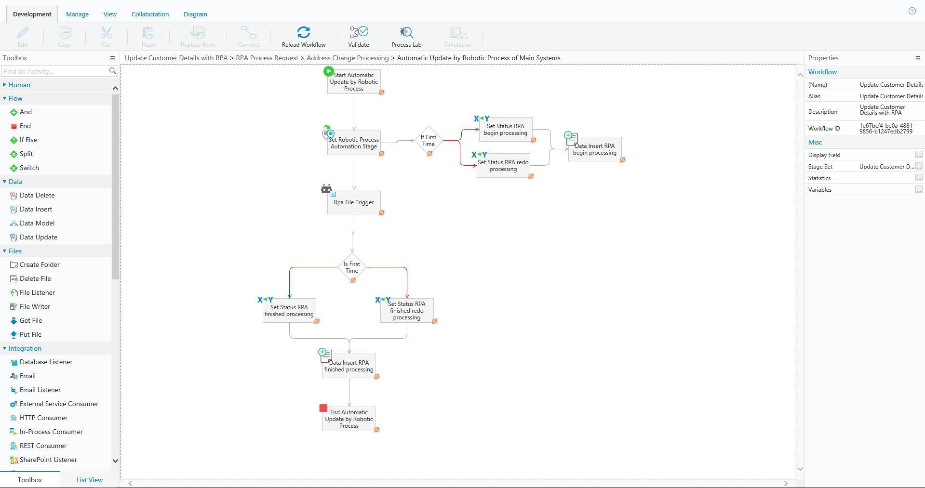The width and height of the screenshot is (925, 488).
Task: Click the Reload Workflow toolbar icon
Action: (304, 32)
